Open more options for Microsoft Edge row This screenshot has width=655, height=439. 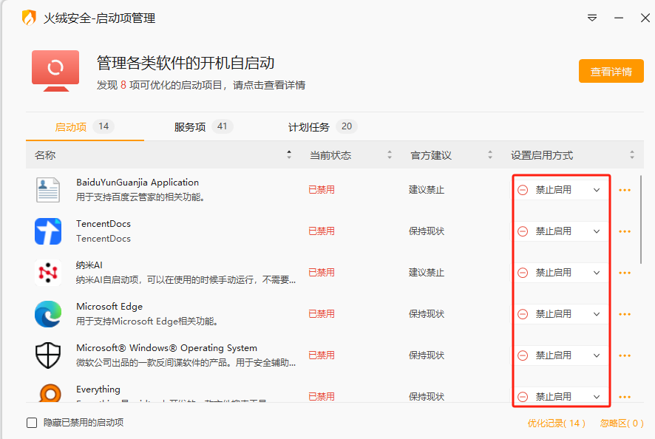click(625, 314)
